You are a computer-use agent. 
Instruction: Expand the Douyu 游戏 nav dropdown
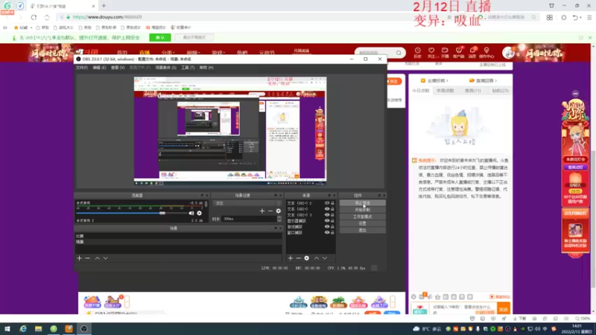(218, 52)
